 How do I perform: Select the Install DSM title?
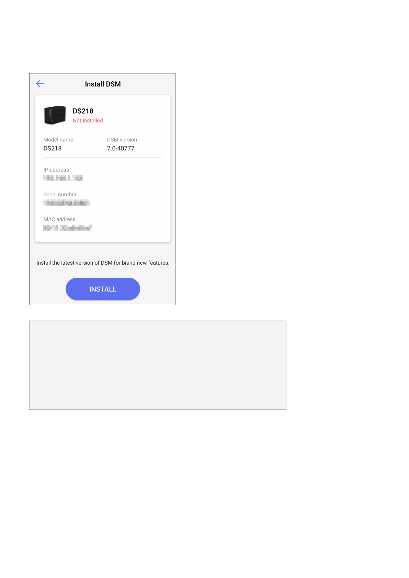click(x=103, y=84)
